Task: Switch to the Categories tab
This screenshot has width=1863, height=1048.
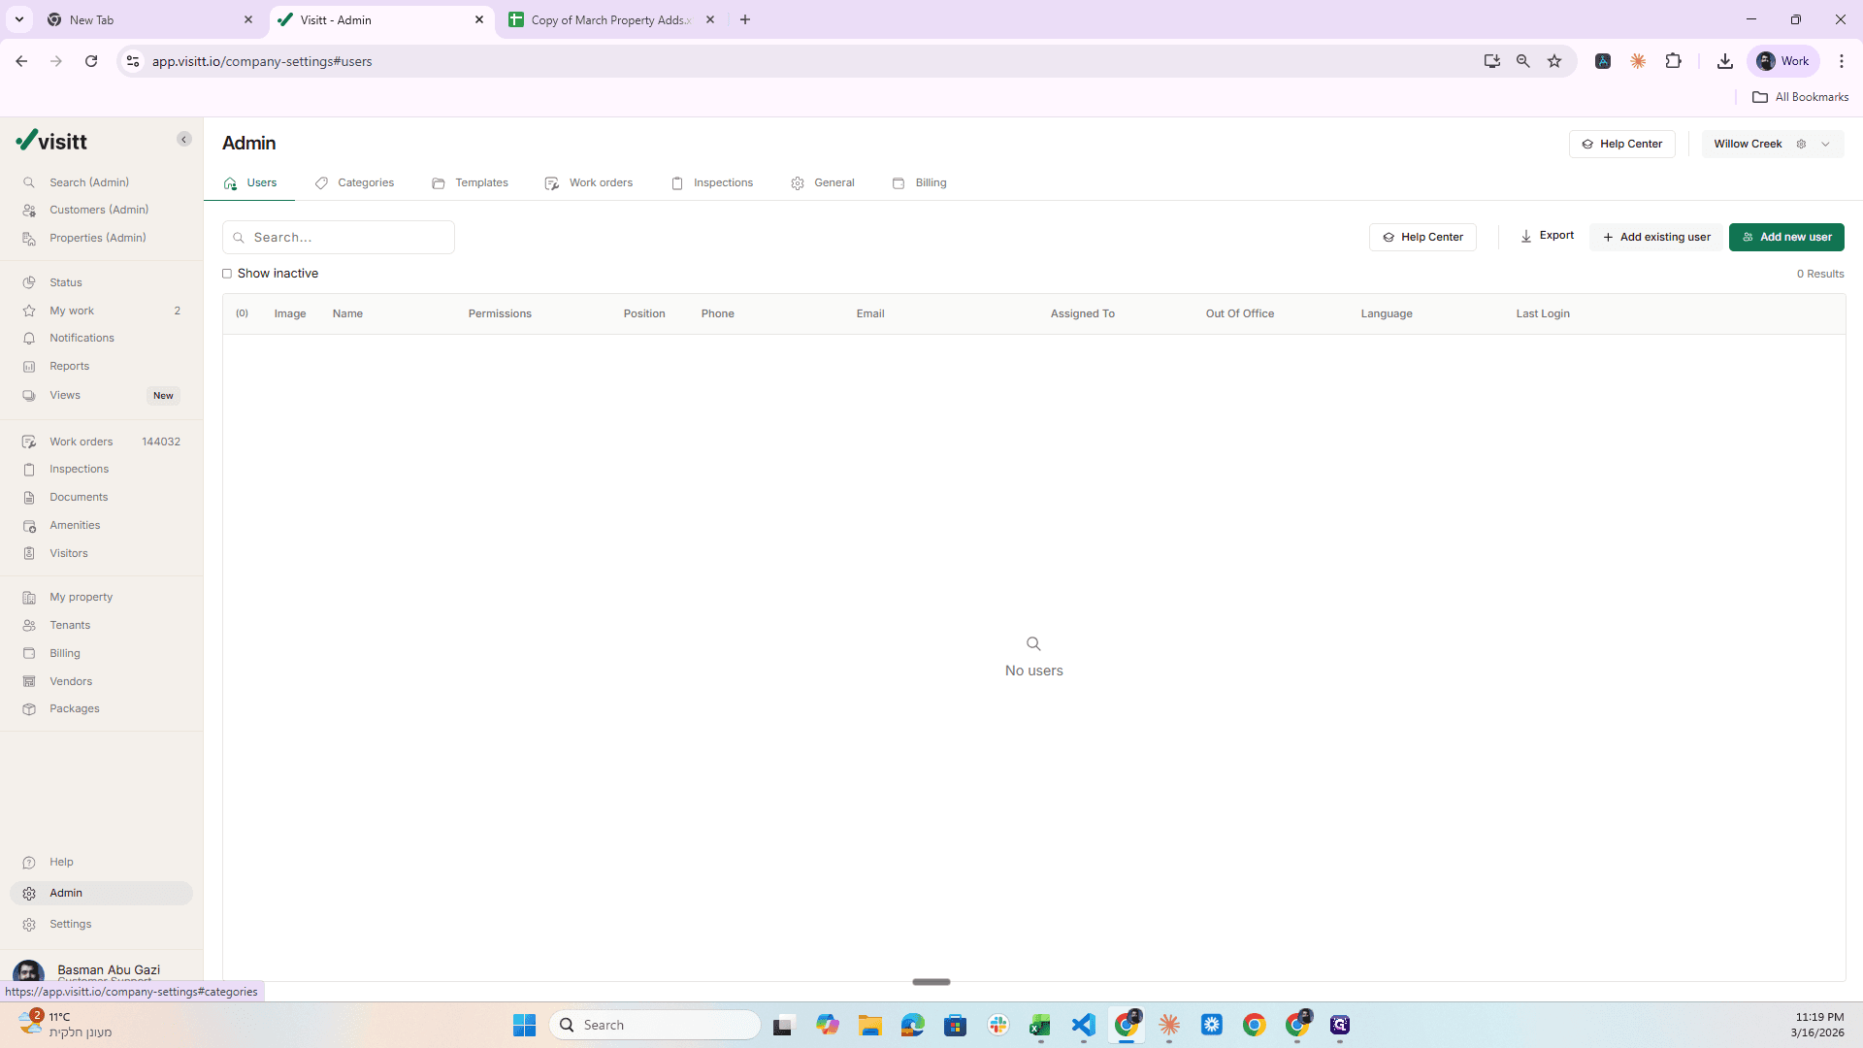Action: 354,182
